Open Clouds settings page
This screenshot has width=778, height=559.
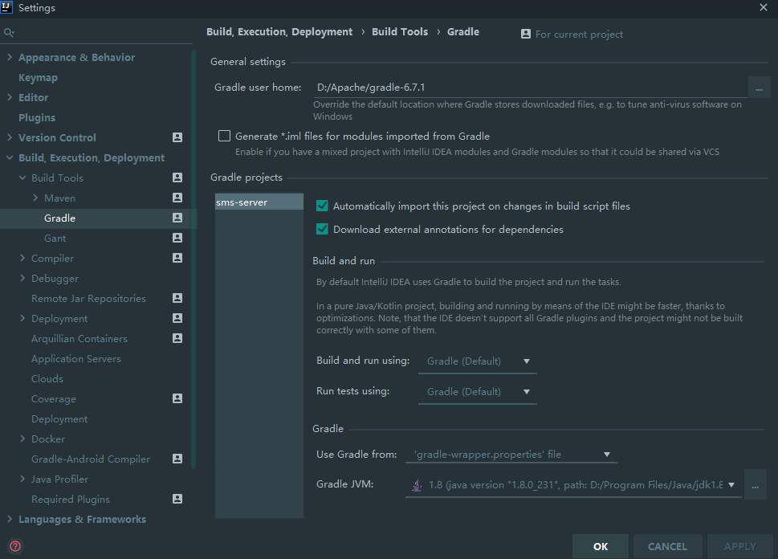(x=47, y=379)
